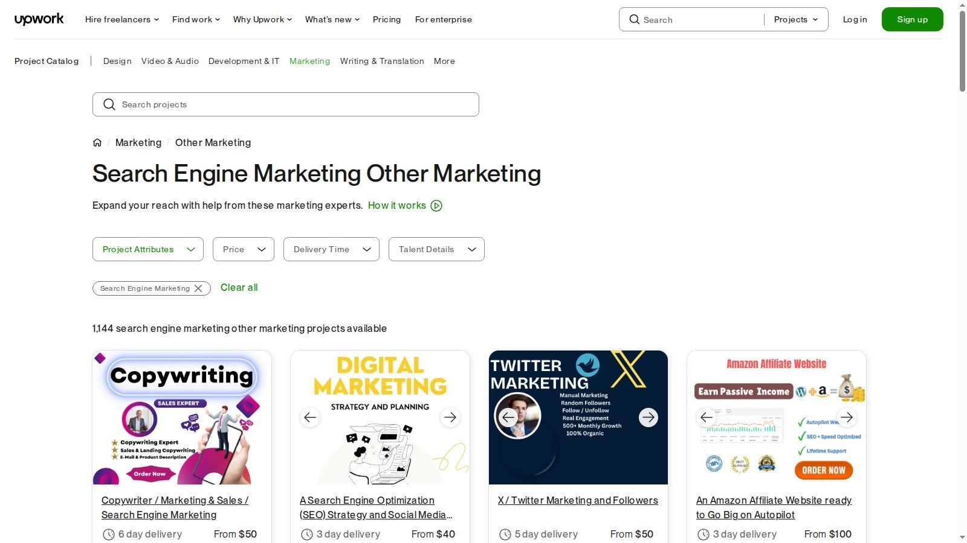967x543 pixels.
Task: Click clock icon next to 5 day delivery
Action: click(x=505, y=534)
